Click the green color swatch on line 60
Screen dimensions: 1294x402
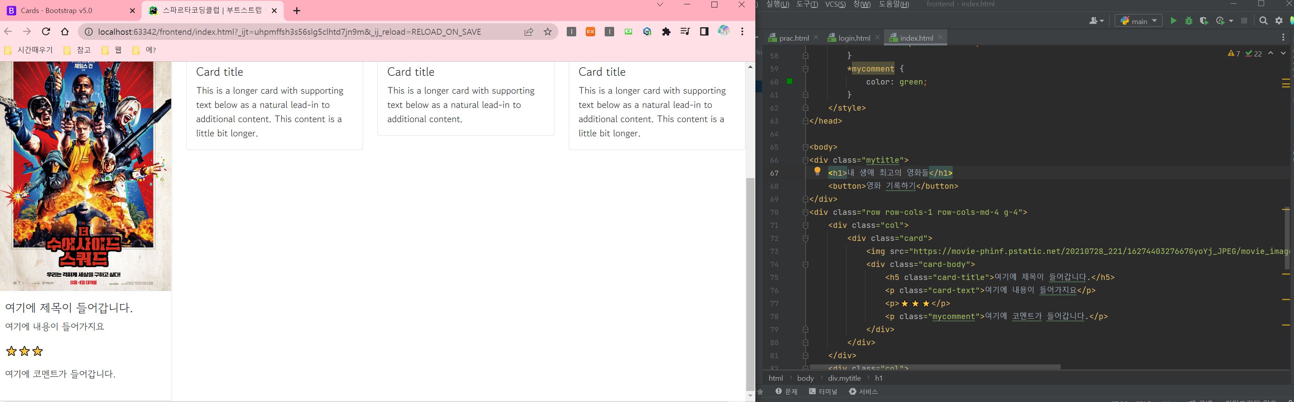coord(790,81)
